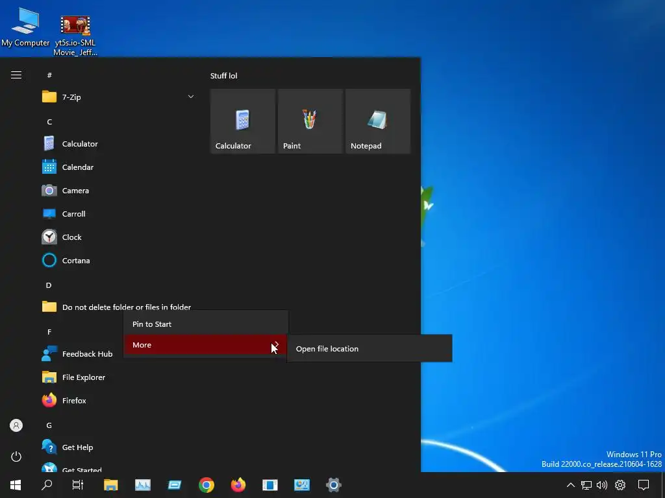Open Task View on the taskbar

point(78,485)
